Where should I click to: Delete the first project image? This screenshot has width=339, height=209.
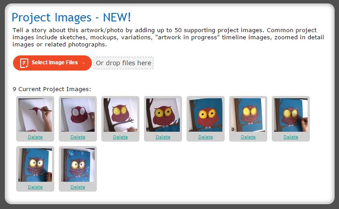[x=35, y=137]
